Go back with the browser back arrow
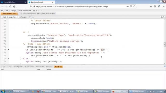 (x=2, y=6)
